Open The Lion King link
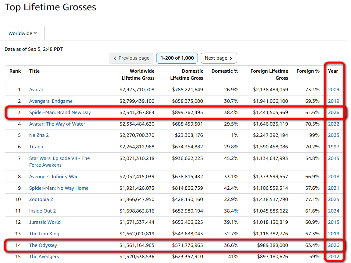This screenshot has height=263, width=351. pos(44,234)
